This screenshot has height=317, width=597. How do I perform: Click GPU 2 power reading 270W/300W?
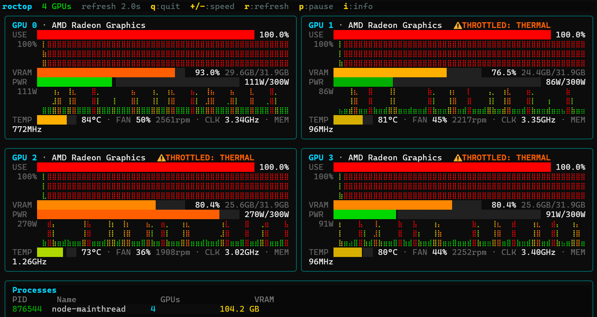[x=266, y=214]
